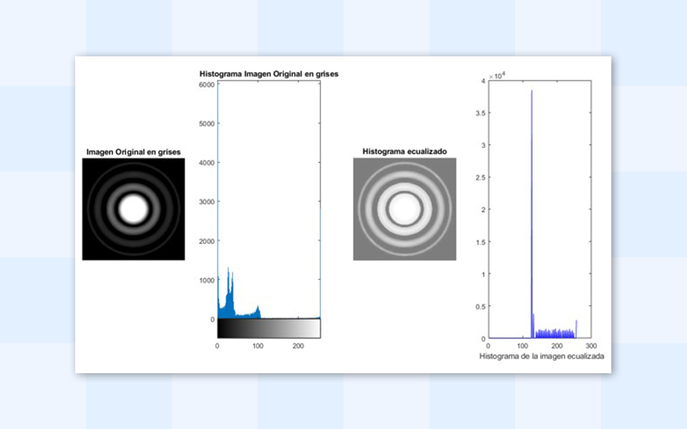This screenshot has width=687, height=429.
Task: Click the grayscale gradient bar under the histogram
Action: [x=268, y=328]
